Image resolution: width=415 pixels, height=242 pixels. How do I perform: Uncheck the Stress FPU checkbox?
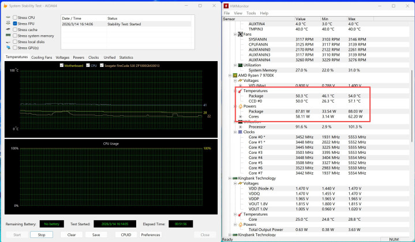[15, 24]
